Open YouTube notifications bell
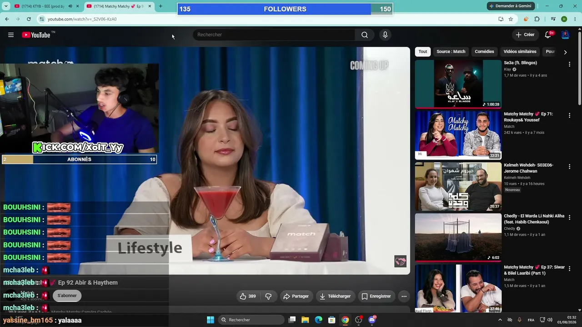Screen dimensions: 582x327 [x=548, y=35]
